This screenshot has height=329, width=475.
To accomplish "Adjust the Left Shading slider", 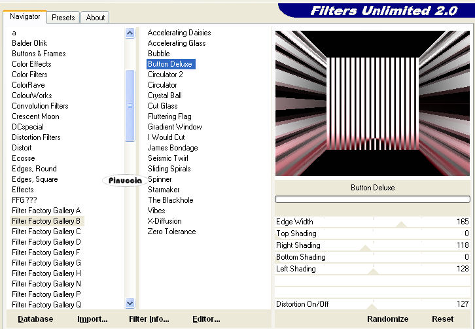I will (373, 269).
